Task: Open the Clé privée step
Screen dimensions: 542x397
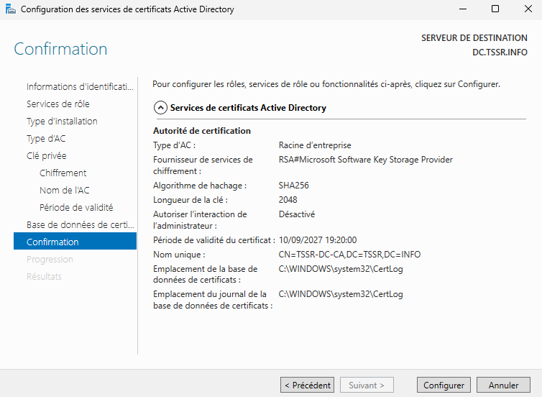Action: 47,156
